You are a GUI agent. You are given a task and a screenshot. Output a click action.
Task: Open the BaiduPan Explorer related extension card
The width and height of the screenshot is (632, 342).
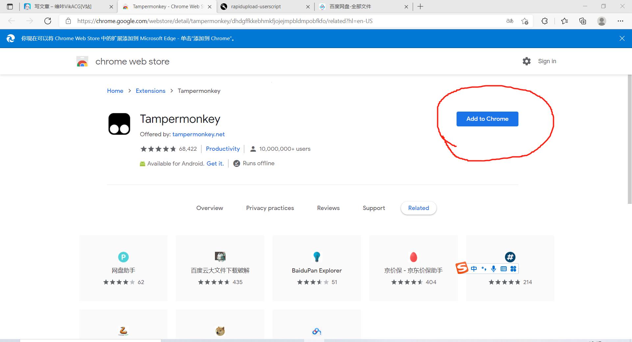pos(317,268)
